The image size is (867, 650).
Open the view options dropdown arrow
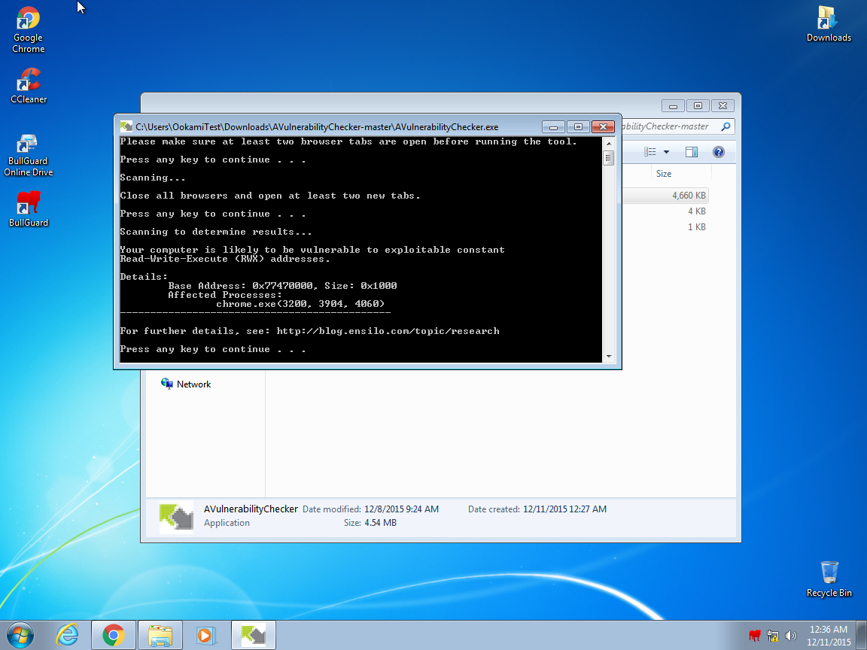point(666,152)
